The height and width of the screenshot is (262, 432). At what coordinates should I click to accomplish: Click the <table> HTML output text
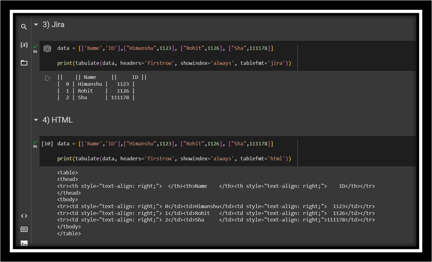coord(68,173)
